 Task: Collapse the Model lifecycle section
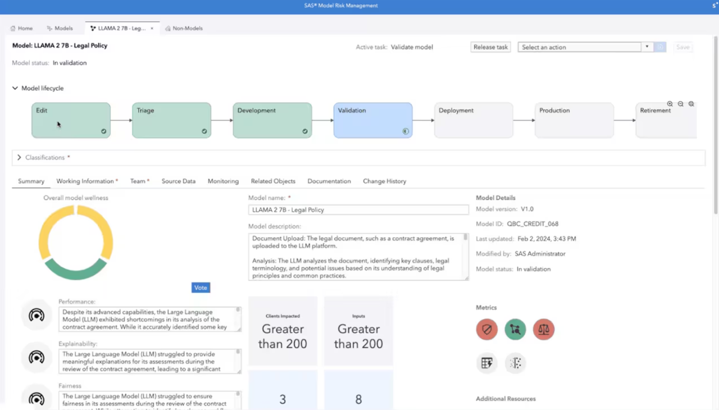click(15, 88)
